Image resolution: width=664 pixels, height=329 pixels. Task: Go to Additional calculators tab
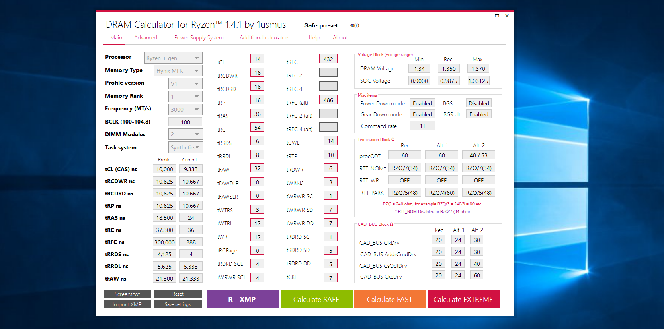(x=264, y=37)
